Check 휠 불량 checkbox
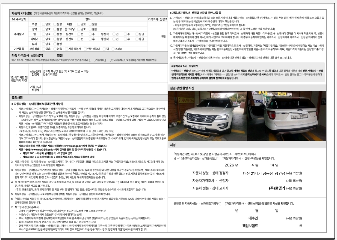The image size is (337, 240). click(x=55, y=34)
